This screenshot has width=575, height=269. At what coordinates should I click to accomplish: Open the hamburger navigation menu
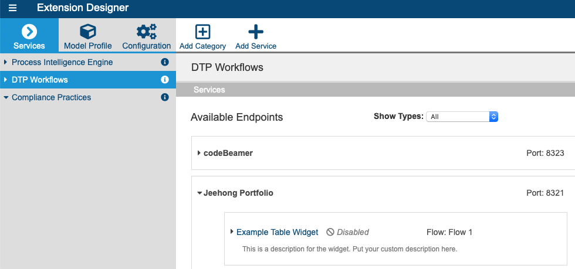[12, 8]
